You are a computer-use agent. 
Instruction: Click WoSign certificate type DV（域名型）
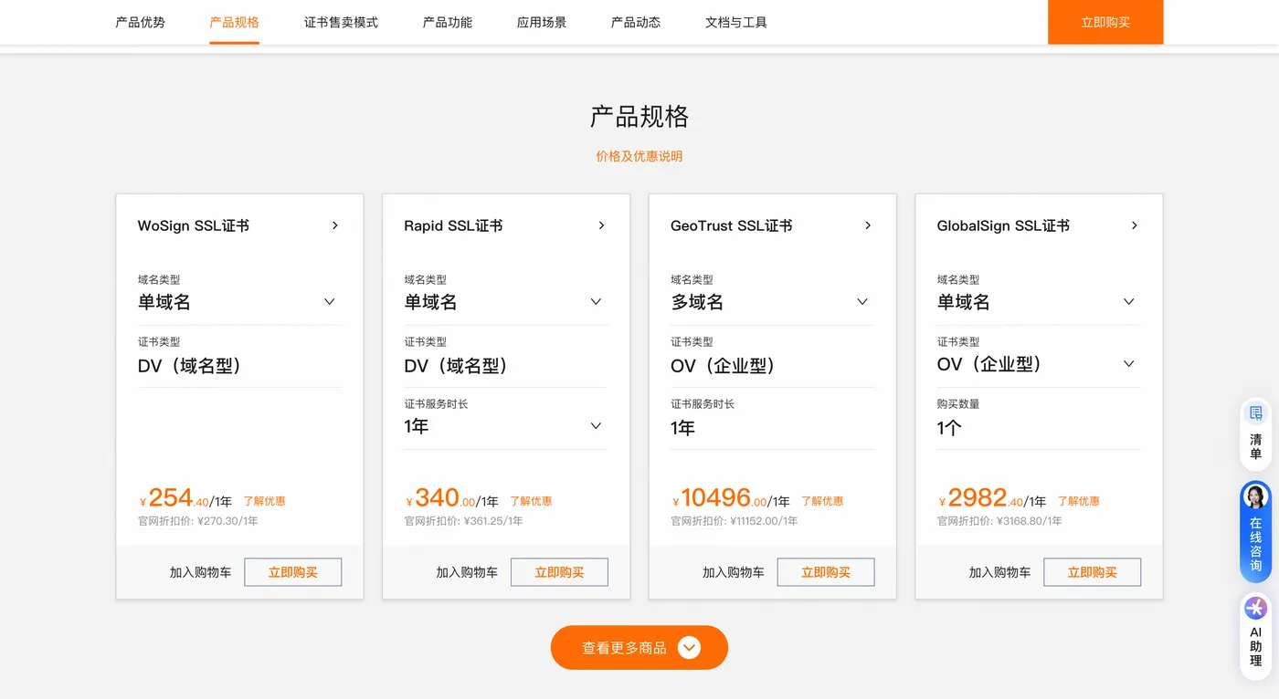coord(190,366)
